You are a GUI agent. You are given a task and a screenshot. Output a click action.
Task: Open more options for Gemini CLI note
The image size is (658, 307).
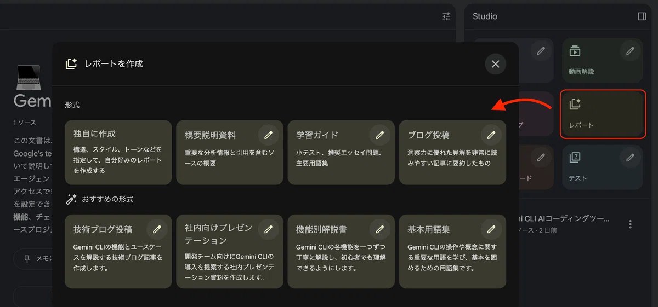point(631,224)
